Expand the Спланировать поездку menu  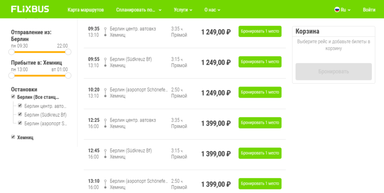click(139, 9)
